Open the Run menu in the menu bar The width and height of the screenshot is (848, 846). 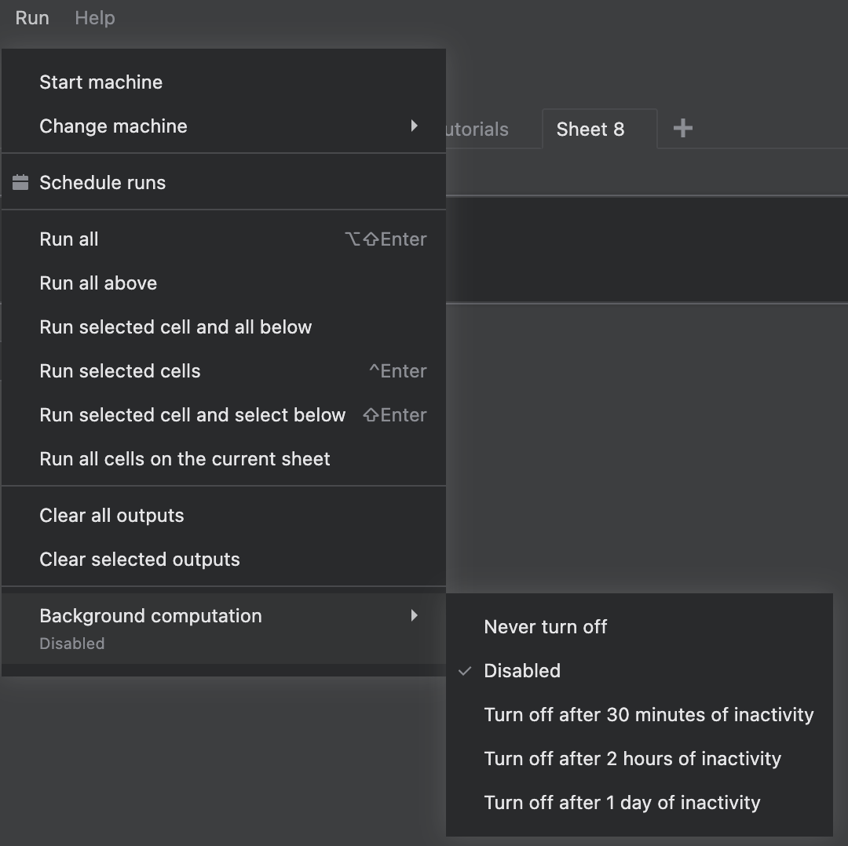click(31, 17)
